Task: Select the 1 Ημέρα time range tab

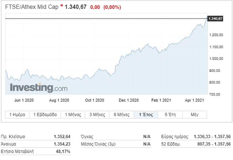Action: click(17, 115)
